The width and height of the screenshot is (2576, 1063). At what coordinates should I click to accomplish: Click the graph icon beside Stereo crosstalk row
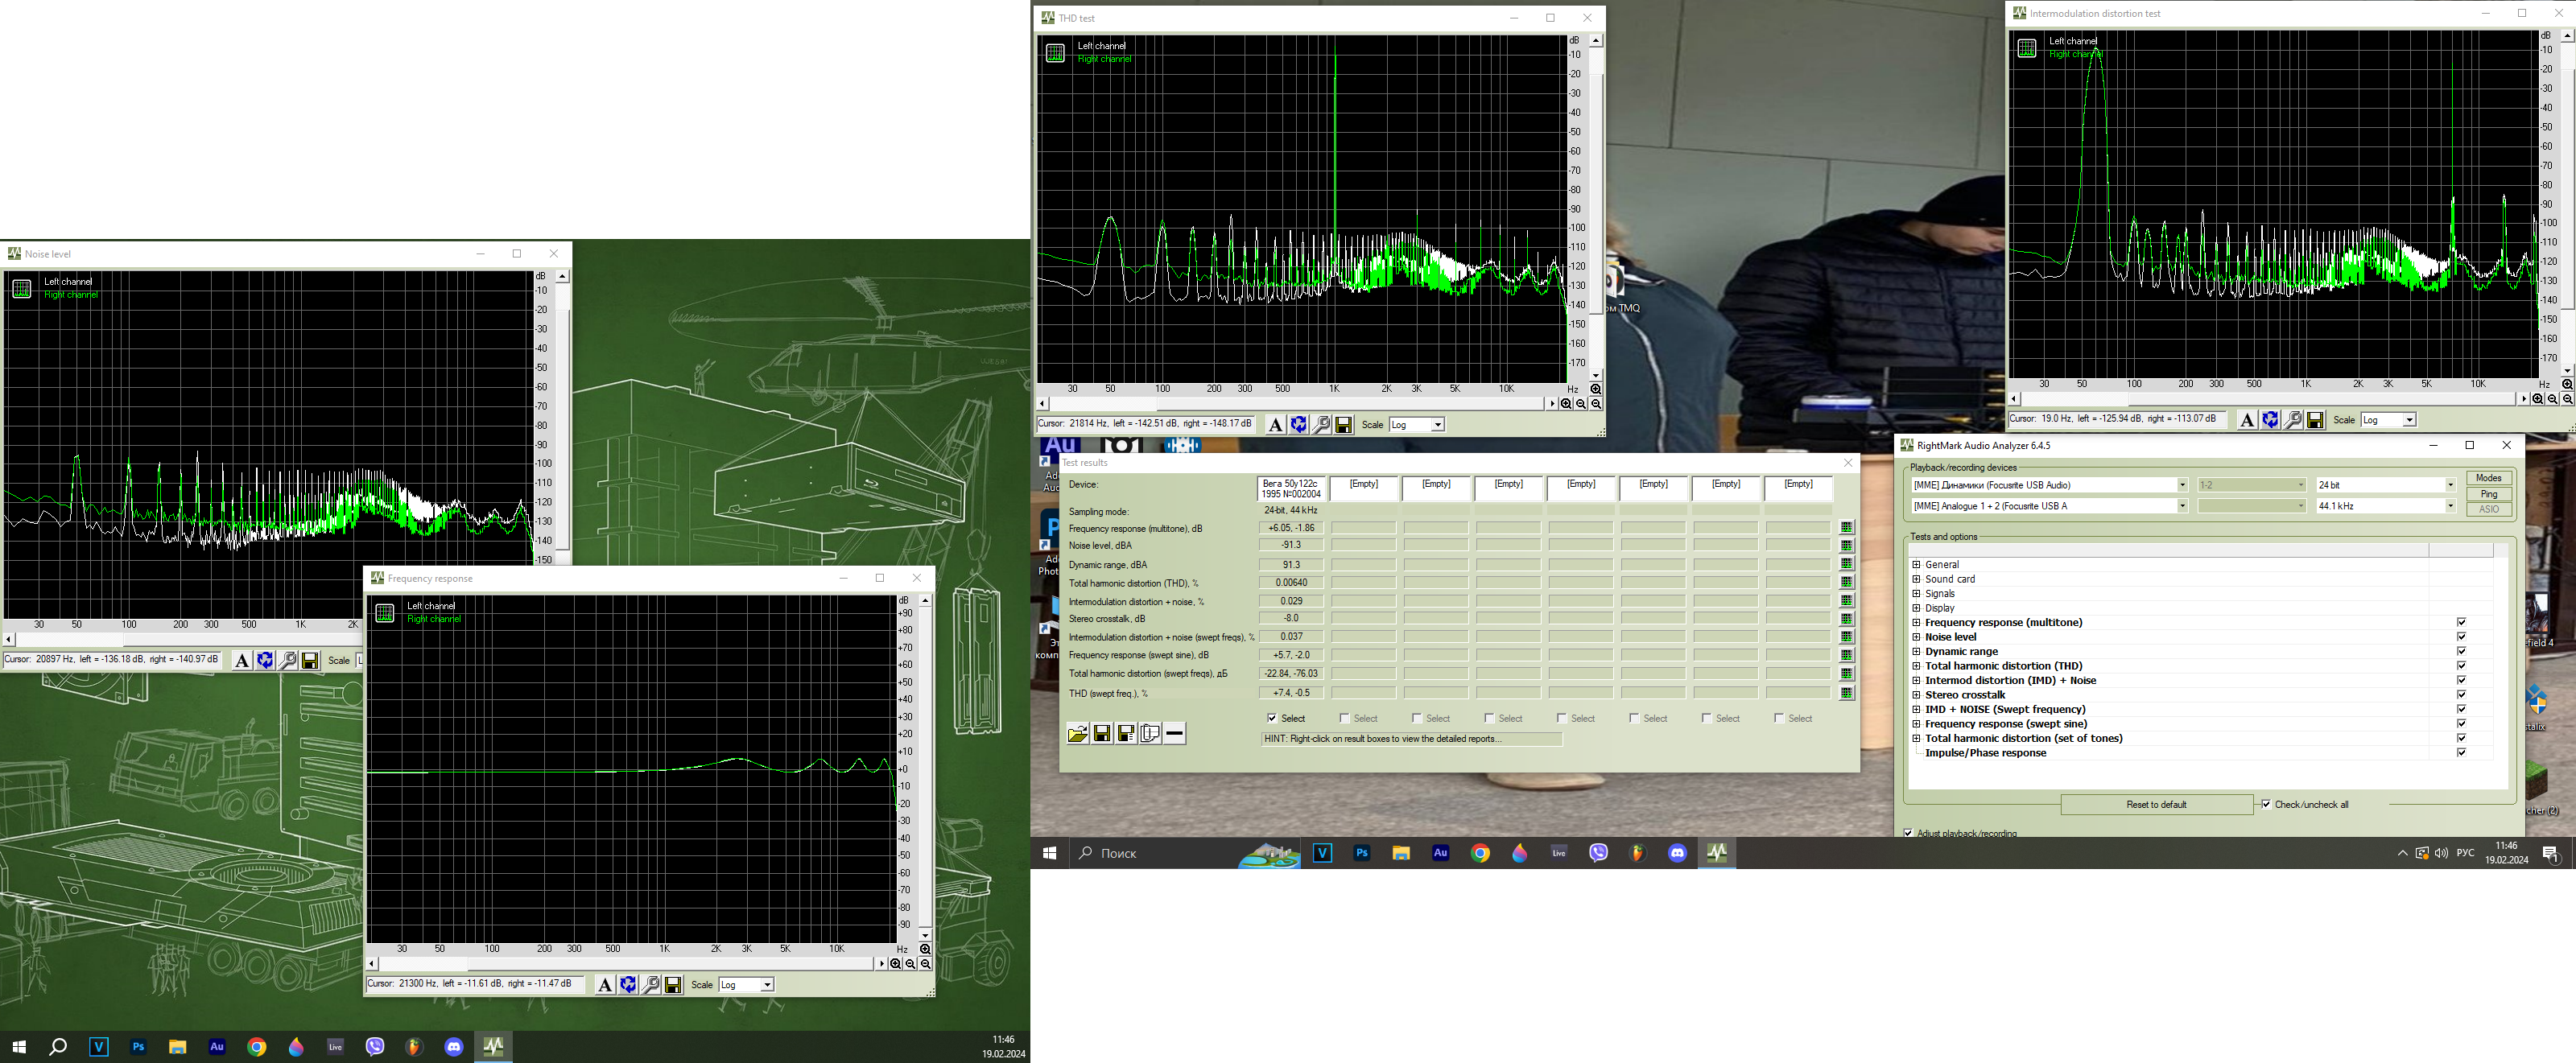click(1846, 619)
